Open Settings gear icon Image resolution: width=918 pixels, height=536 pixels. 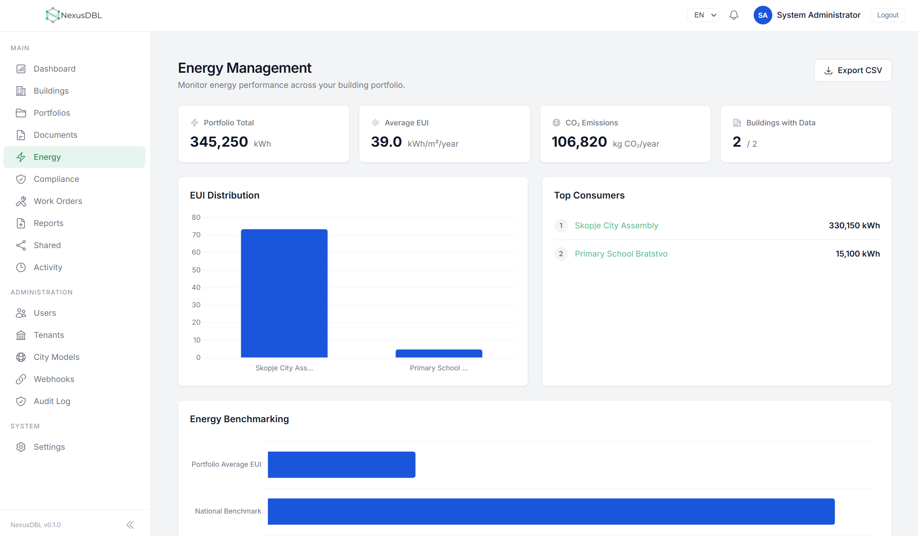click(x=21, y=447)
